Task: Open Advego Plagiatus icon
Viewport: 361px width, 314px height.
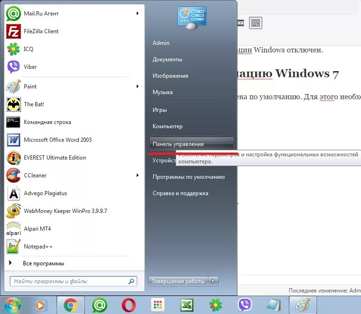Action: tap(14, 193)
